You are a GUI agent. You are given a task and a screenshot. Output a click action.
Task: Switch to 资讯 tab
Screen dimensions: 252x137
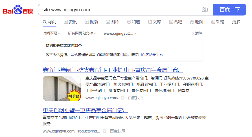coord(70,22)
